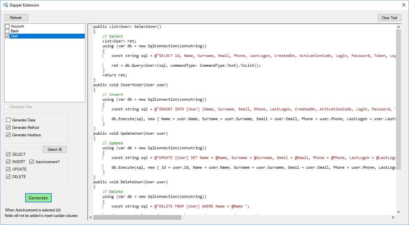409x225 pixels.
Task: Disable the INSERT statement checkbox
Action: (x=8, y=162)
